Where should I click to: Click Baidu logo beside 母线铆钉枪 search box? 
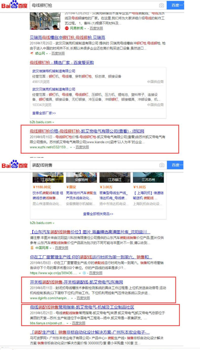14,5
